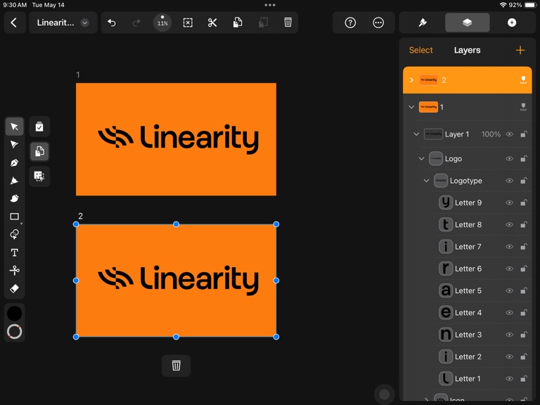540x405 pixels.
Task: Tap the three-dot multitasking control at top
Action: 270,5
